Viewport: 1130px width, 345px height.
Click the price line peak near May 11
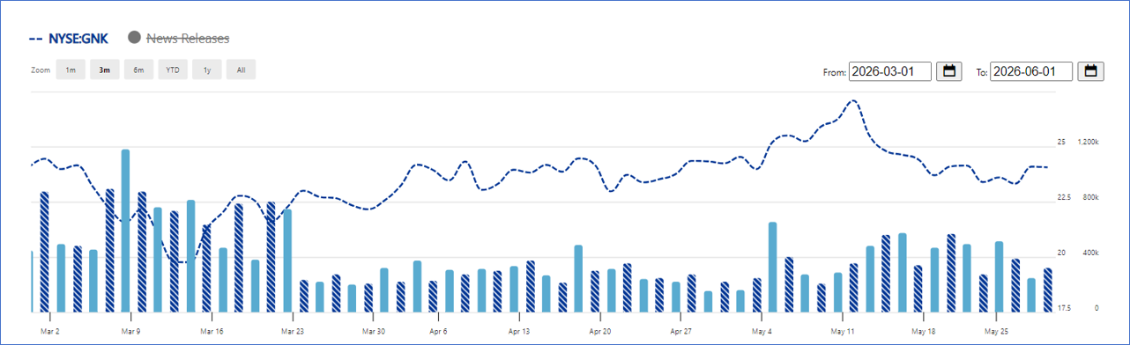[852, 101]
